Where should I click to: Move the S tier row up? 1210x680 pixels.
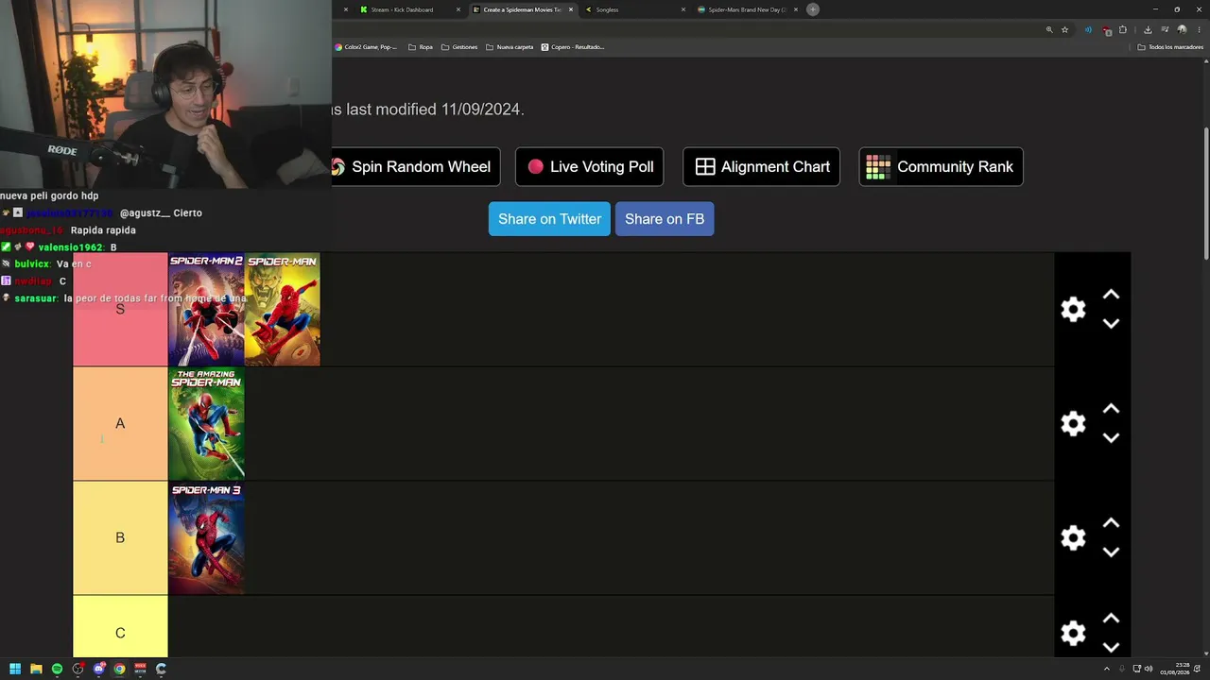pyautogui.click(x=1111, y=295)
